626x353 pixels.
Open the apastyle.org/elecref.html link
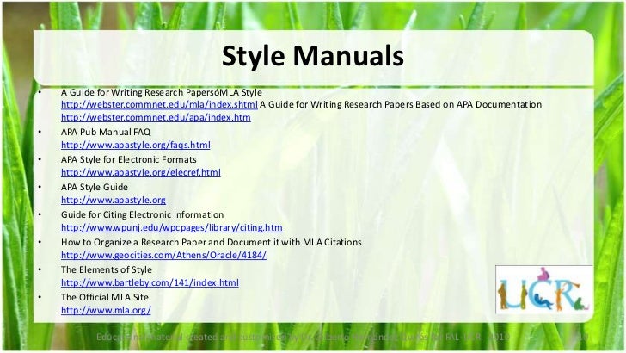pos(140,173)
